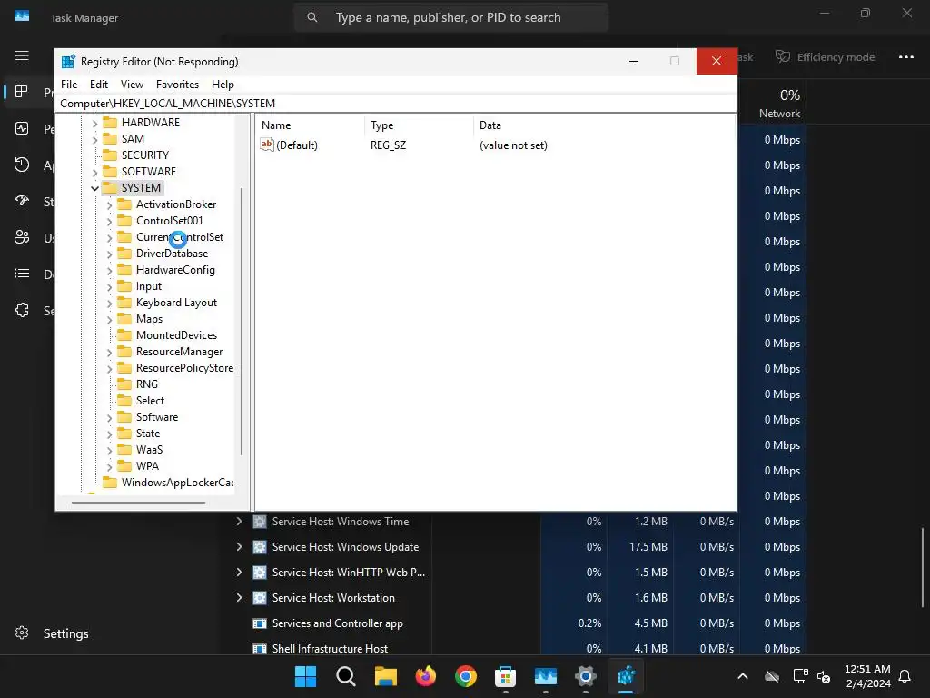930x698 pixels.
Task: Click the Task Manager search box
Action: point(450,18)
